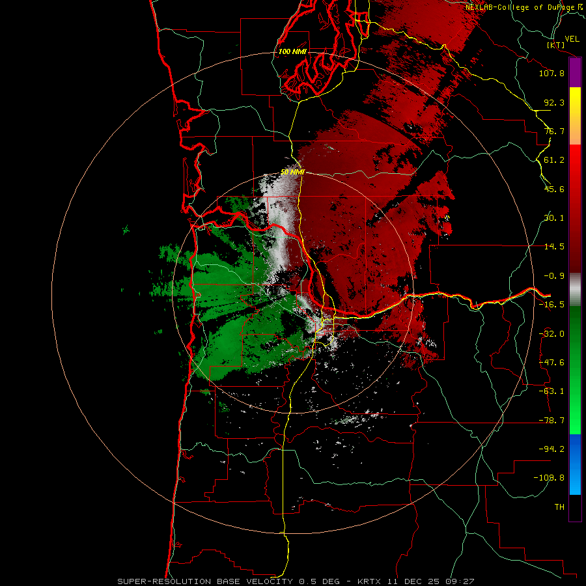Select the 30.1 scale value
586x586 pixels.
(554, 218)
